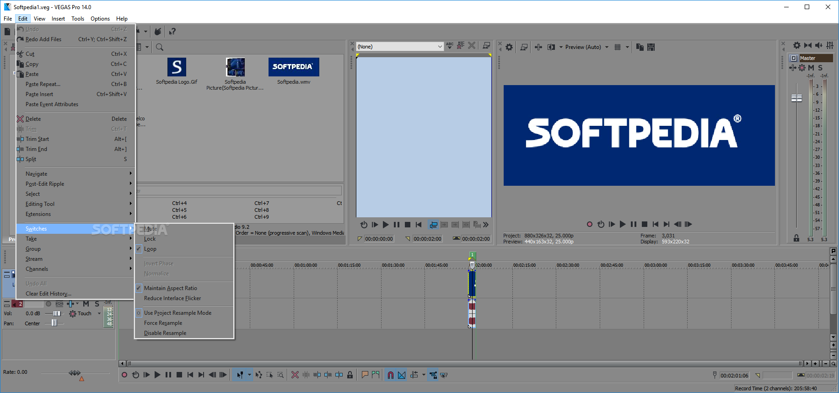The width and height of the screenshot is (839, 393).
Task: Open Video Preview properties gear icon
Action: tap(509, 47)
